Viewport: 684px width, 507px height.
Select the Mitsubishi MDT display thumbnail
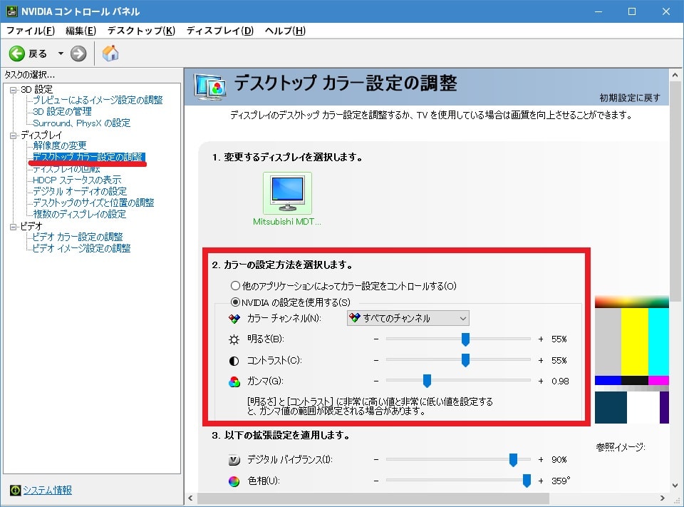click(287, 193)
